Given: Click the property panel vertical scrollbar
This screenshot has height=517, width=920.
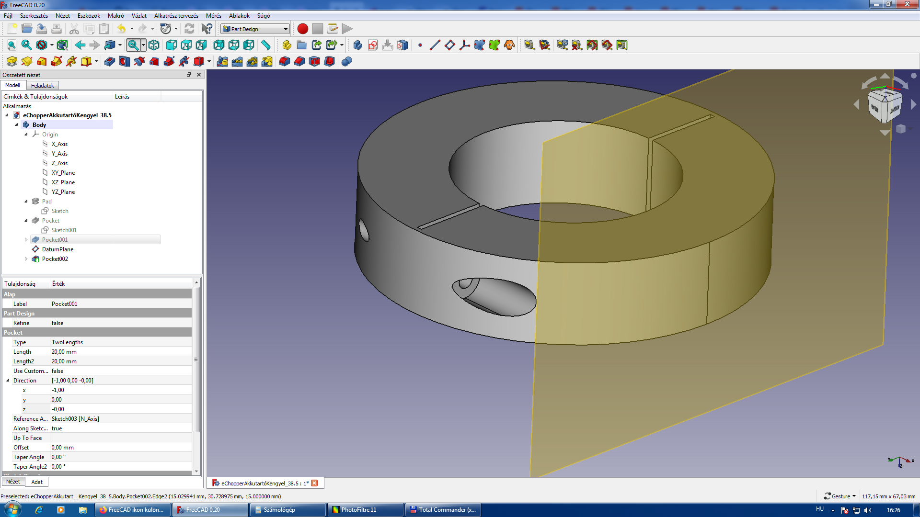Looking at the screenshot, I should [x=196, y=359].
